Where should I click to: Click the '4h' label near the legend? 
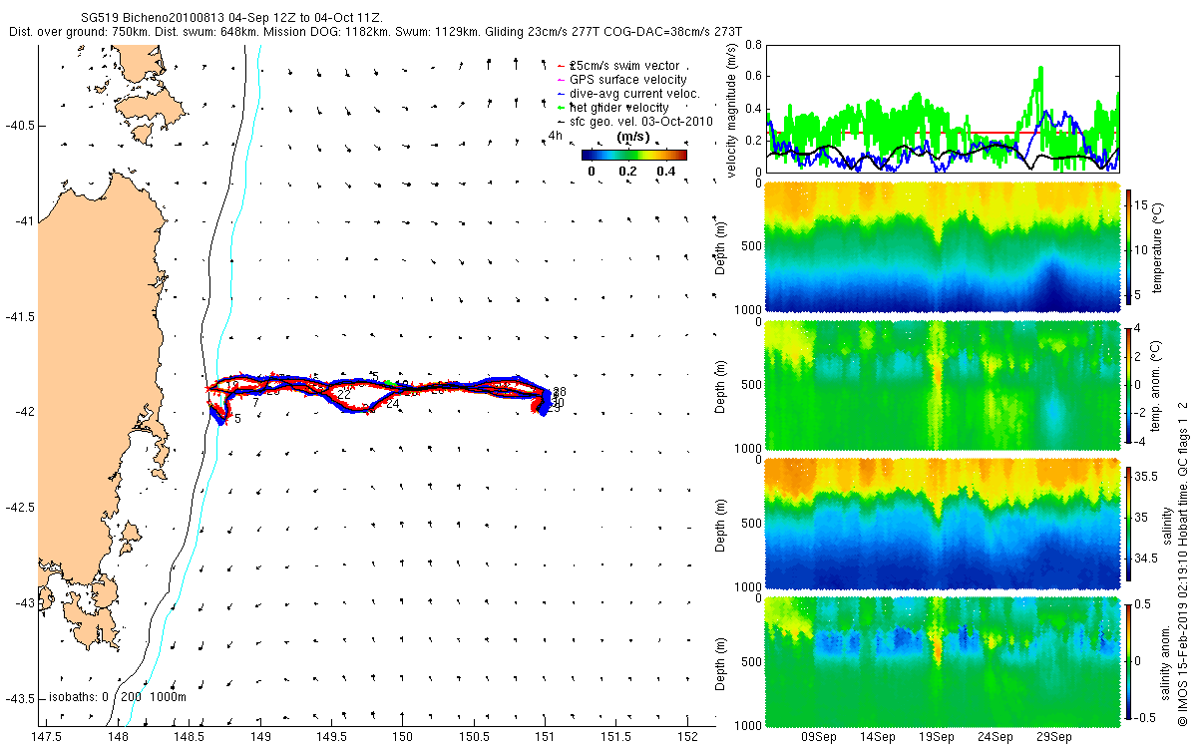point(556,135)
